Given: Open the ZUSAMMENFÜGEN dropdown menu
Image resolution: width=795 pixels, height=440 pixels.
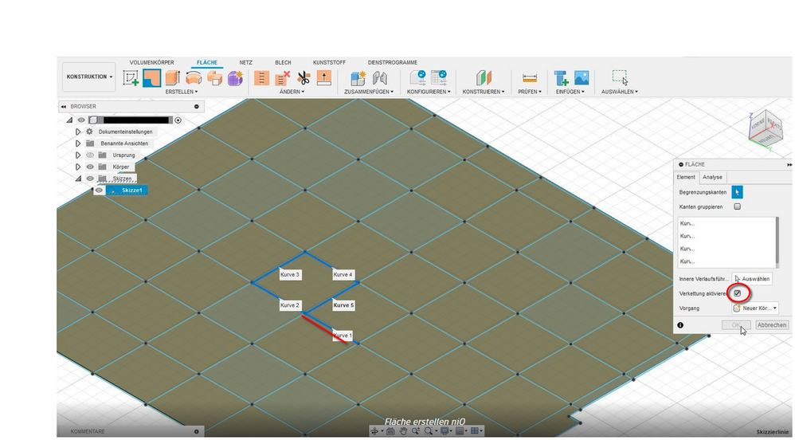Looking at the screenshot, I should (x=369, y=92).
